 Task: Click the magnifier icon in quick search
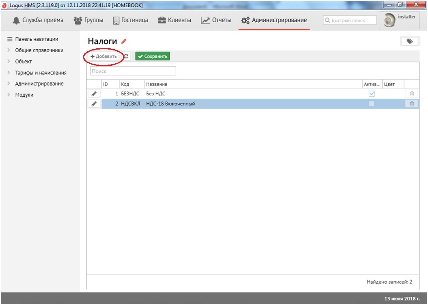(x=327, y=20)
